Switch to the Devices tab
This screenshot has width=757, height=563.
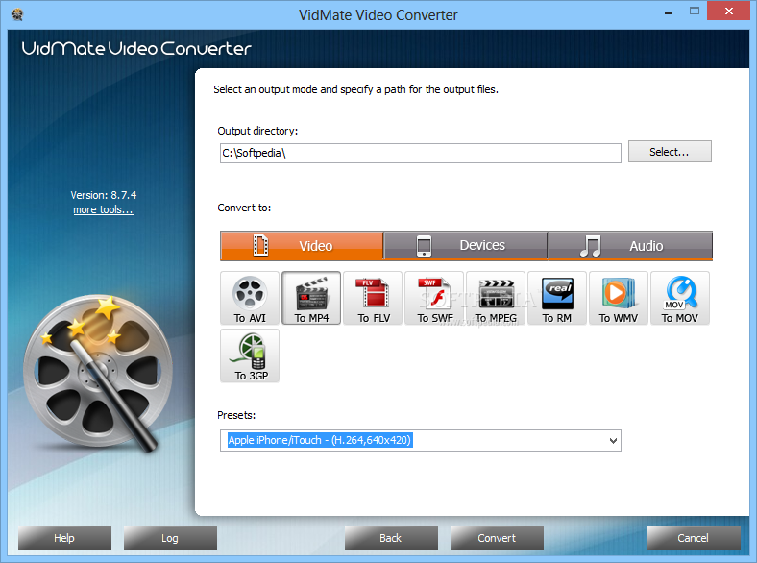click(x=465, y=246)
